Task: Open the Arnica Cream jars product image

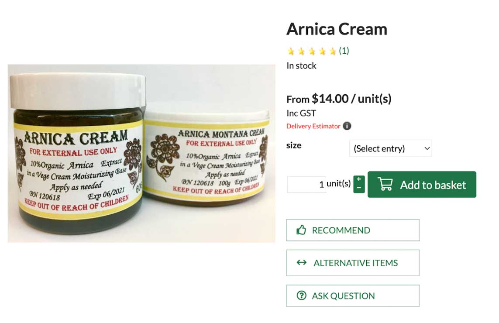Action: click(x=141, y=153)
